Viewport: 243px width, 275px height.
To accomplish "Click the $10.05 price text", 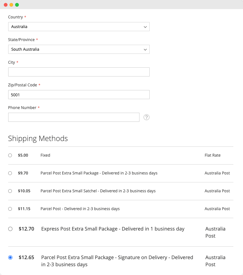I will pyautogui.click(x=24, y=191).
